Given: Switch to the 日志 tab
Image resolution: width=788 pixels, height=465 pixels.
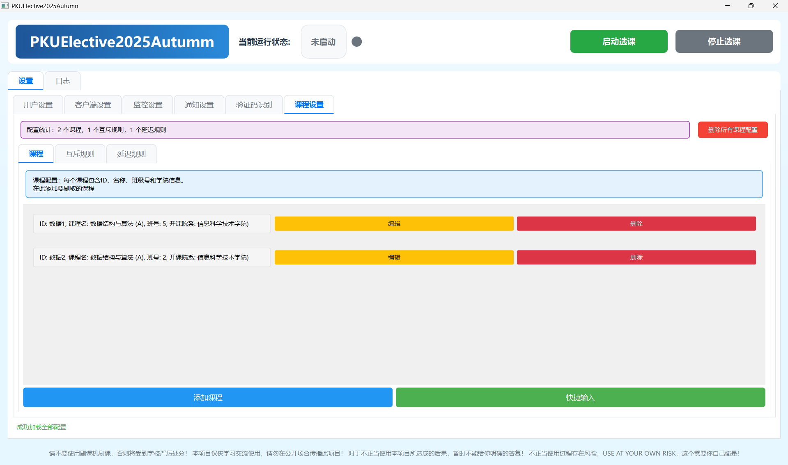Looking at the screenshot, I should click(62, 80).
